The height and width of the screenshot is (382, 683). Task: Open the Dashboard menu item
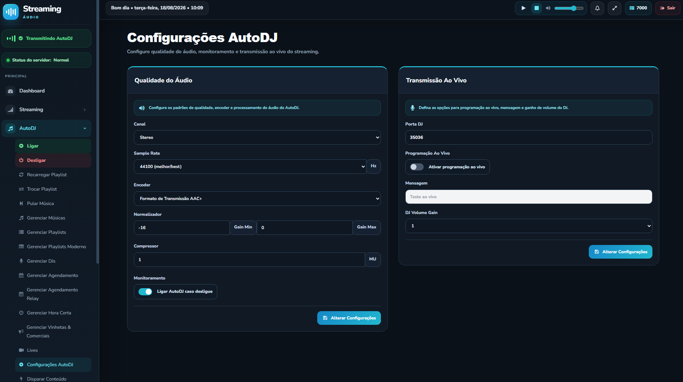[x=46, y=91]
